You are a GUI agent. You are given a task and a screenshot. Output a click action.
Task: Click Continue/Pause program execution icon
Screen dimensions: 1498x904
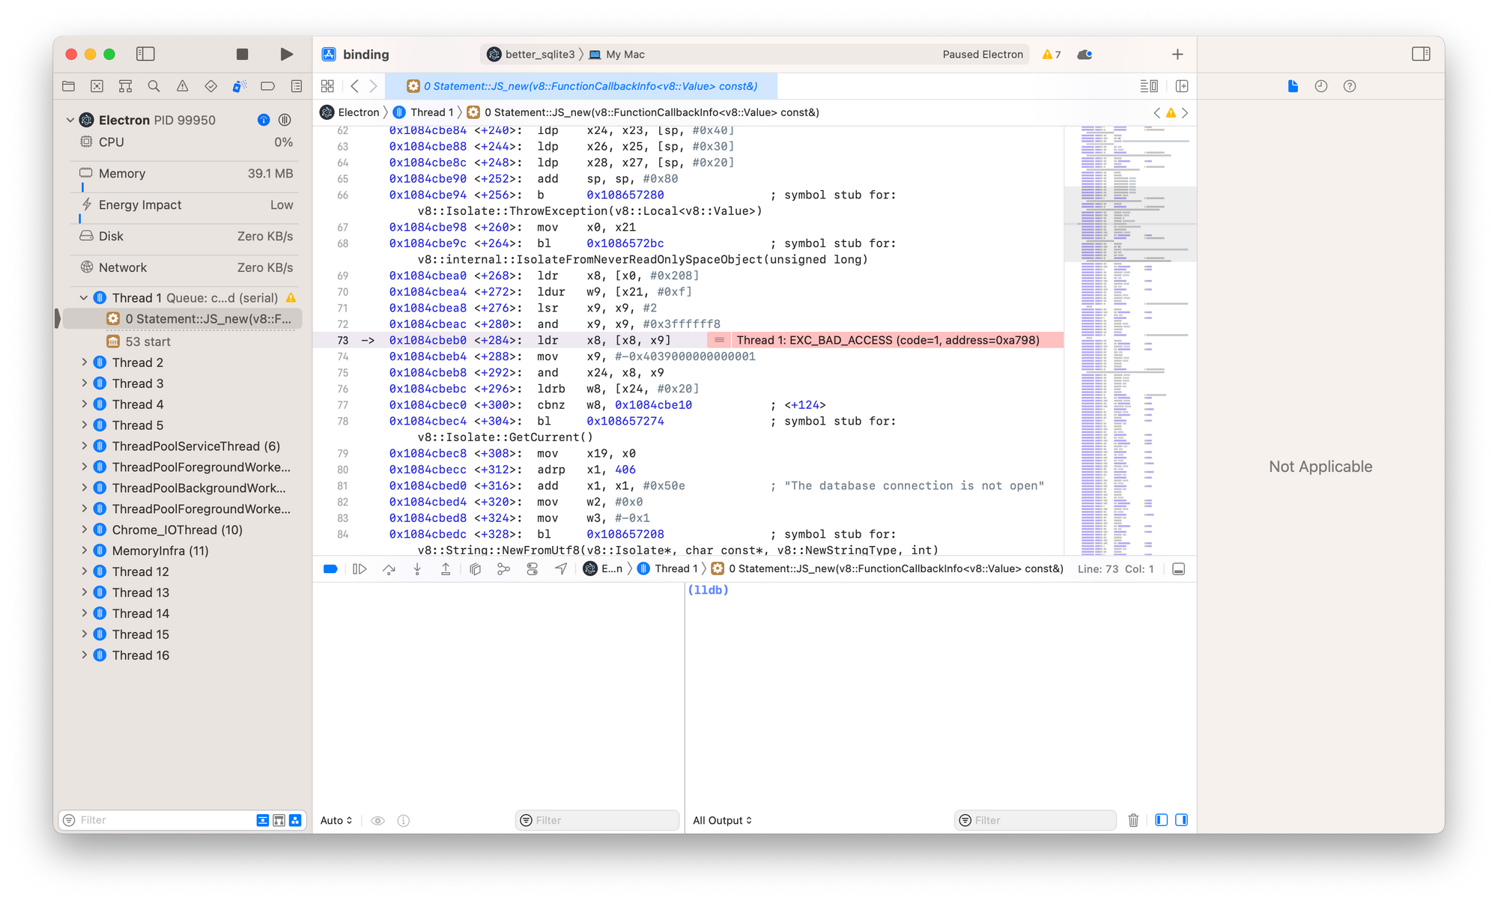[360, 569]
